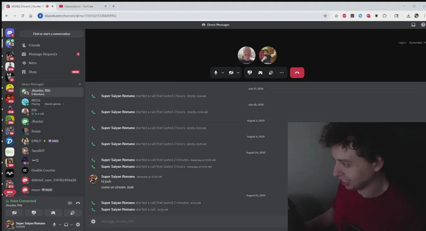Open the AdBlock Plus extension icon
The width and height of the screenshot is (426, 231).
click(x=344, y=16)
